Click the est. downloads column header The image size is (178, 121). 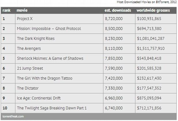pyautogui.click(x=118, y=10)
